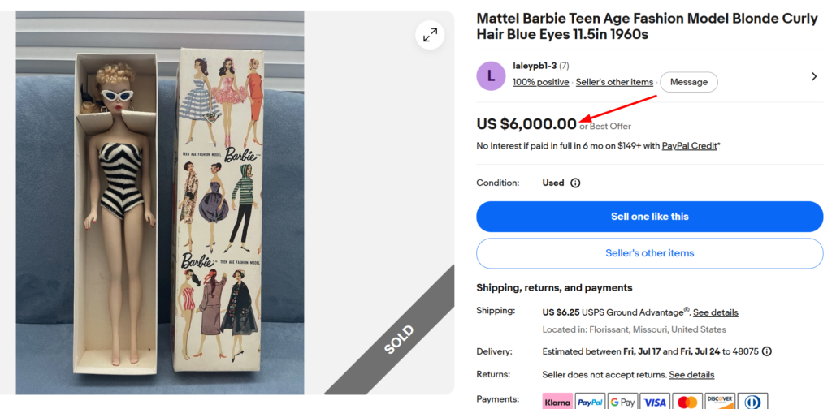
Task: Click the Sell one like this button
Action: 649,217
